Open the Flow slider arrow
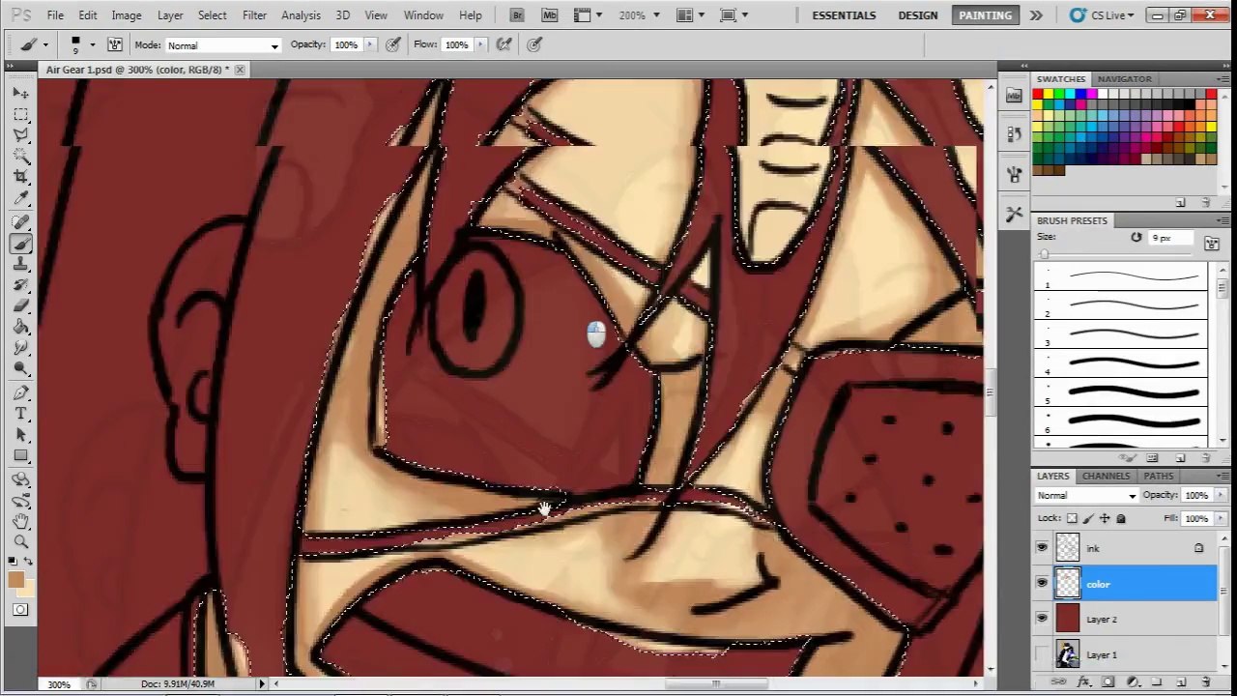The image size is (1237, 696). tap(480, 44)
